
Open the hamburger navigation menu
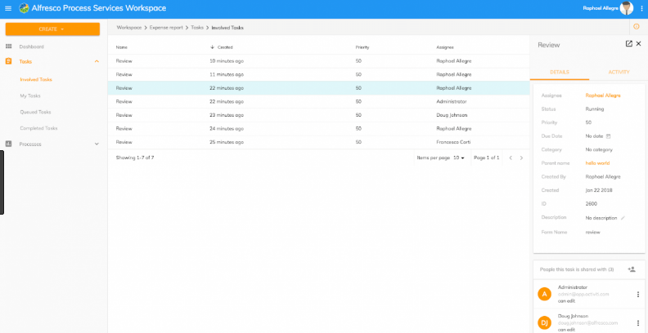pos(8,8)
